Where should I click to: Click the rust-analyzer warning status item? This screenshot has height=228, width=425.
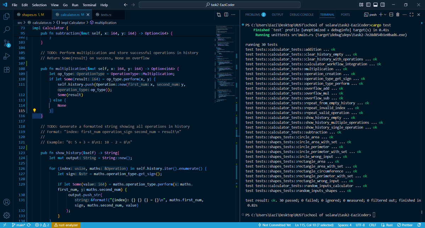pos(67,225)
